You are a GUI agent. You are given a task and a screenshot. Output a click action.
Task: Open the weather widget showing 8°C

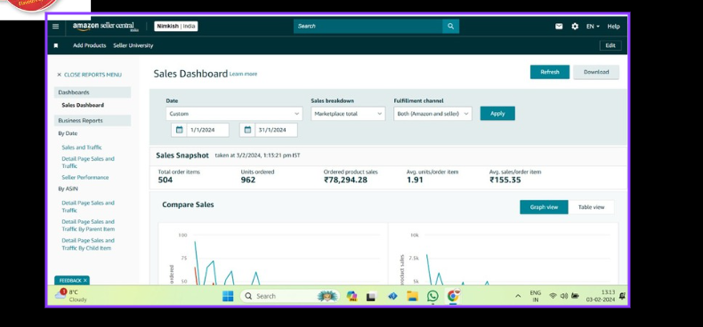pos(71,296)
